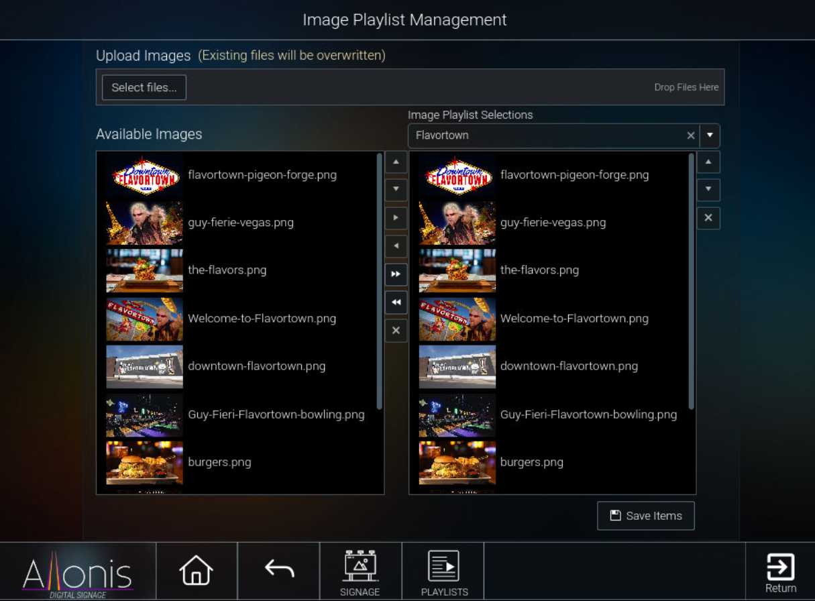Select guy-fierie-vegas.png thumbnail in Available Images

click(144, 223)
